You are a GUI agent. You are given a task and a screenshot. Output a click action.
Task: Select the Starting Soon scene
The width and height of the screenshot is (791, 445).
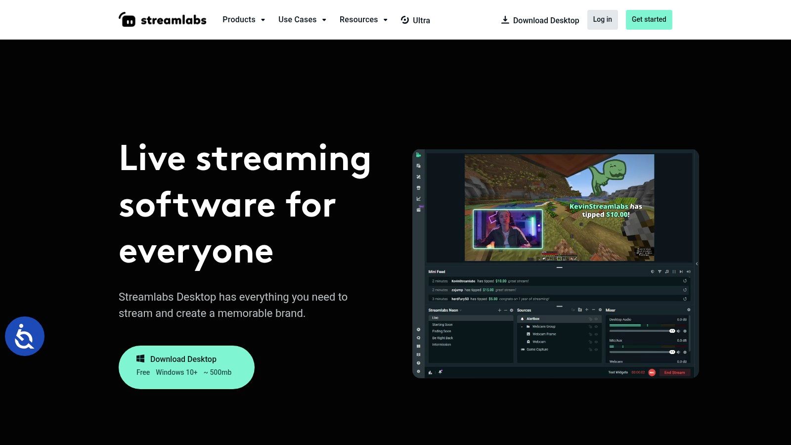click(x=442, y=325)
